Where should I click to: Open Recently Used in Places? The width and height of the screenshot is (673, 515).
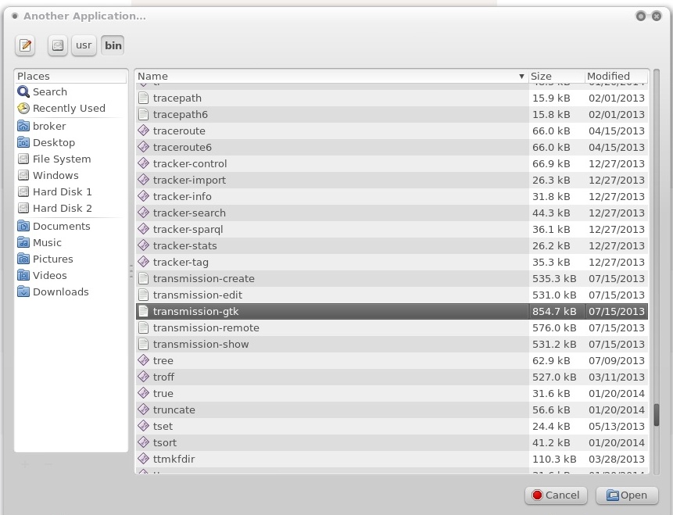(x=69, y=108)
